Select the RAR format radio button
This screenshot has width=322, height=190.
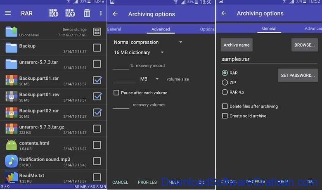coord(225,73)
